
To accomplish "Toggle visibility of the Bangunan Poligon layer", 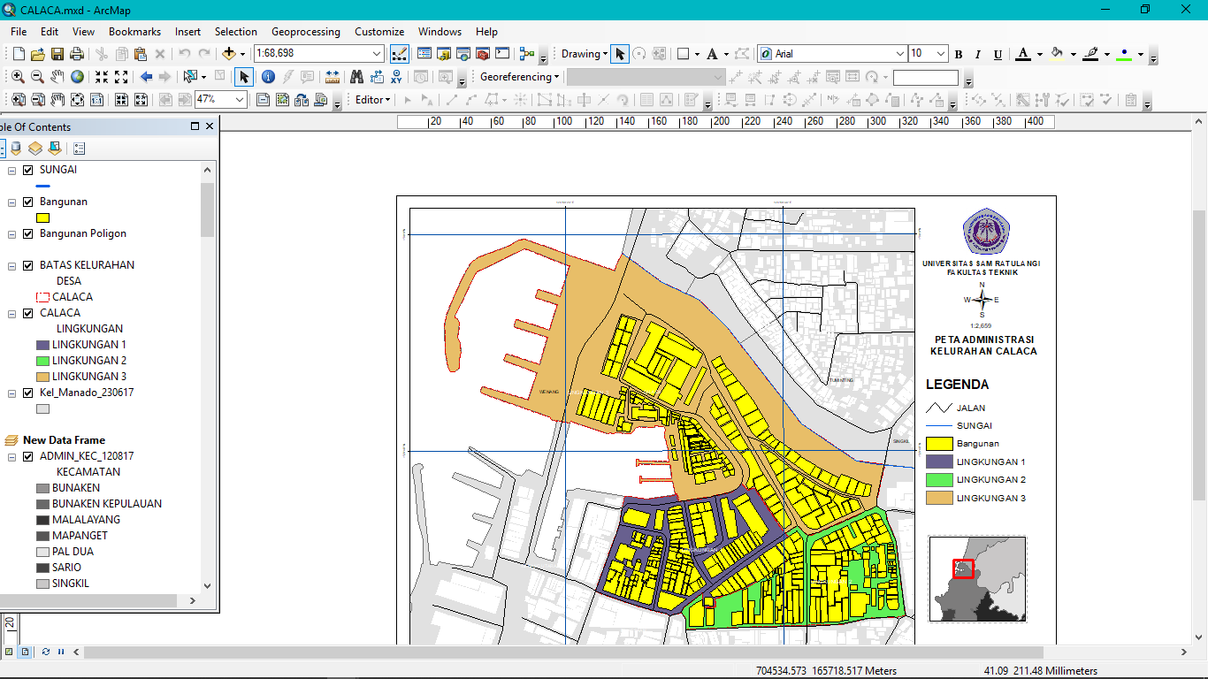I will [27, 233].
